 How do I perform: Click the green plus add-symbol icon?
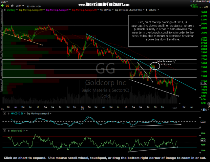[x=2, y=6]
